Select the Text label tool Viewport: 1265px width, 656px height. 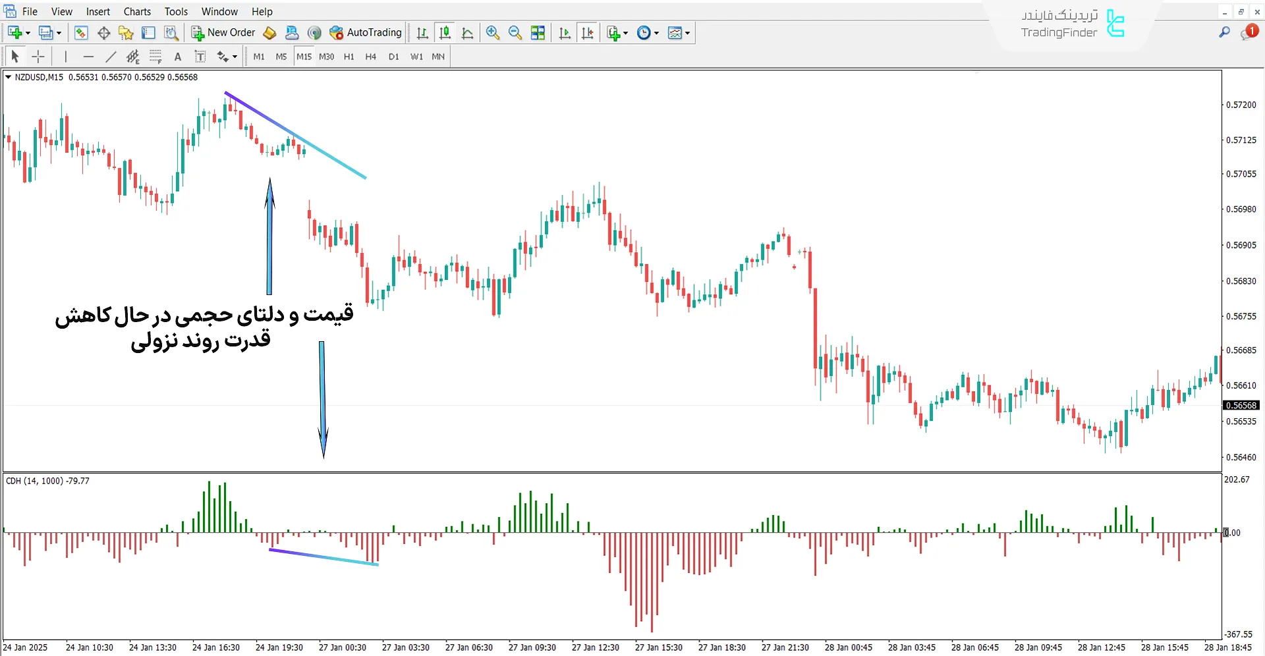tap(200, 57)
